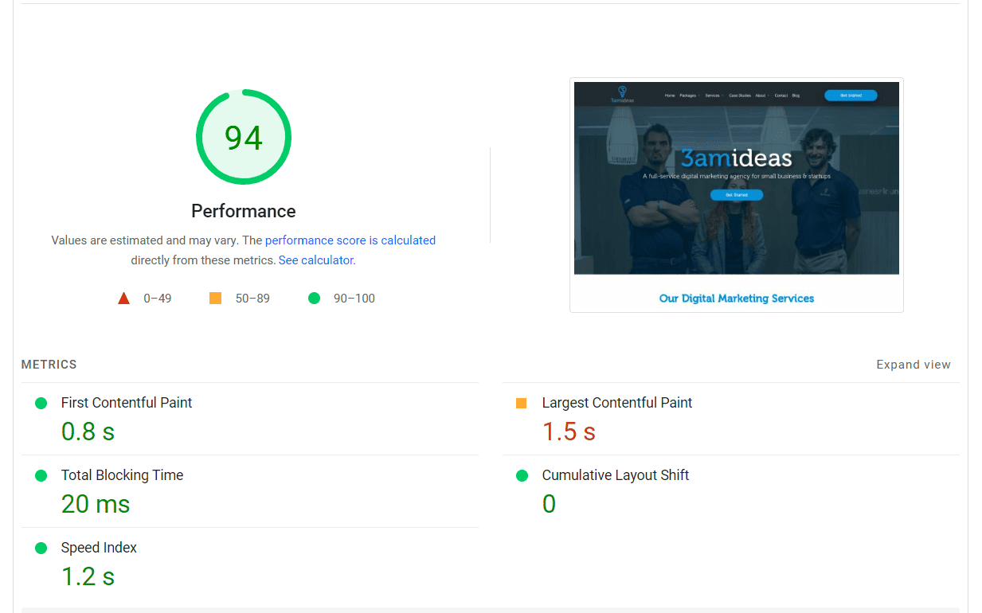Click the 0–49 score range label
The width and height of the screenshot is (982, 613).
(158, 299)
